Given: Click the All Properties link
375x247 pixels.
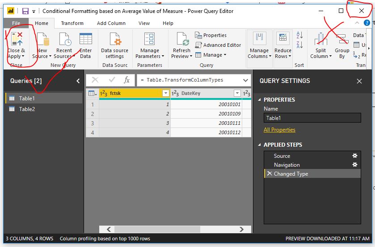Looking at the screenshot, I should click(x=279, y=130).
